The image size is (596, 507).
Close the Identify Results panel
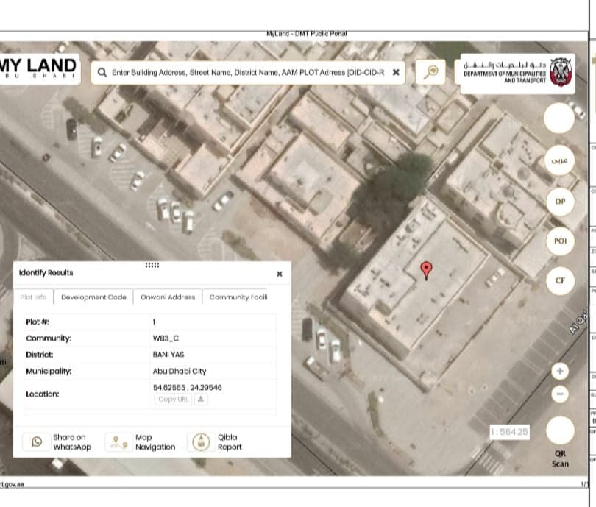point(280,274)
